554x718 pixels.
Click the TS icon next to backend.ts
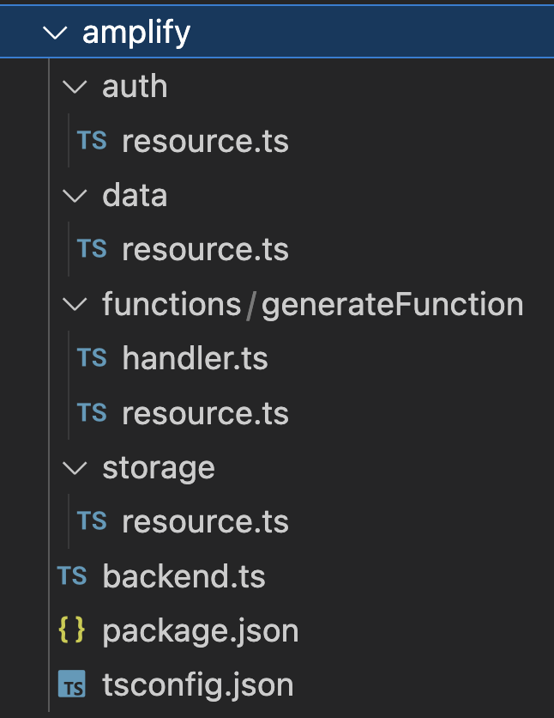coord(72,576)
